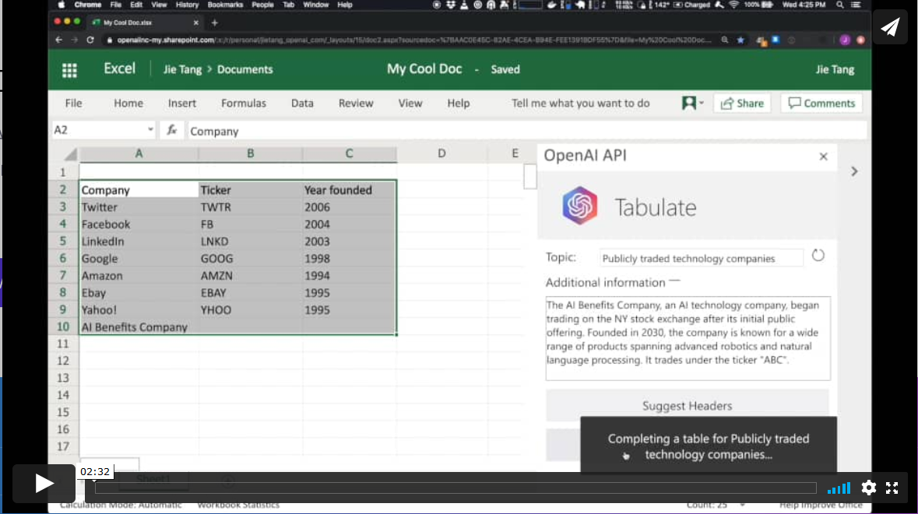Image resolution: width=918 pixels, height=514 pixels.
Task: Open macOS Spotlight search
Action: point(840,5)
